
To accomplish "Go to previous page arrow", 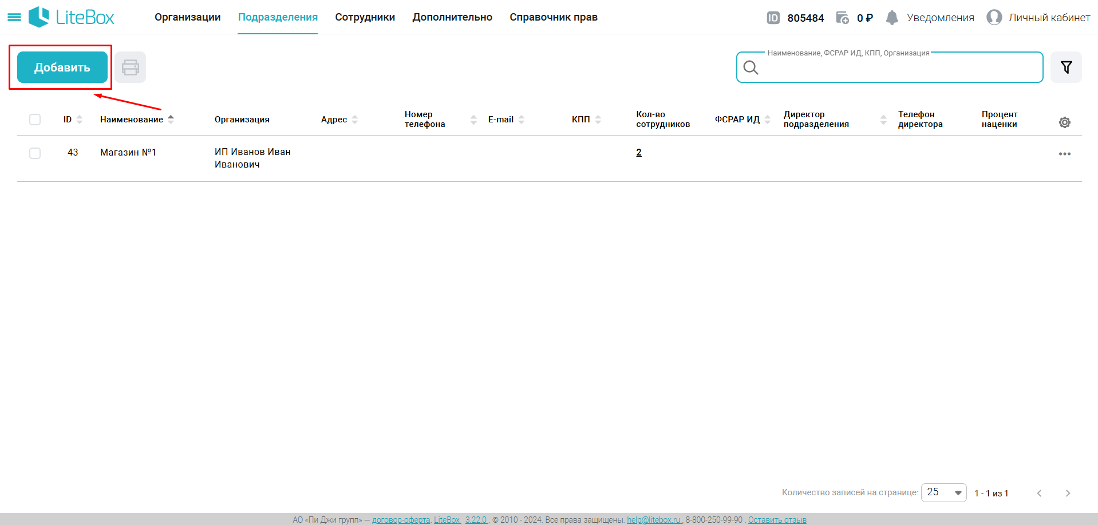I will pyautogui.click(x=1040, y=493).
